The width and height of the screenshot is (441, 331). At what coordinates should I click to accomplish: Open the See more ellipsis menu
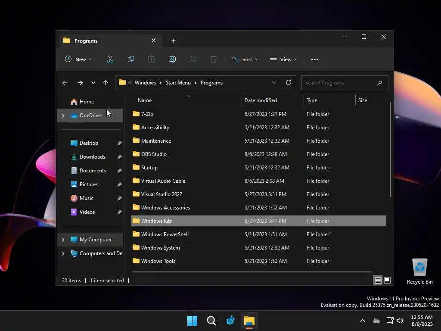click(315, 59)
